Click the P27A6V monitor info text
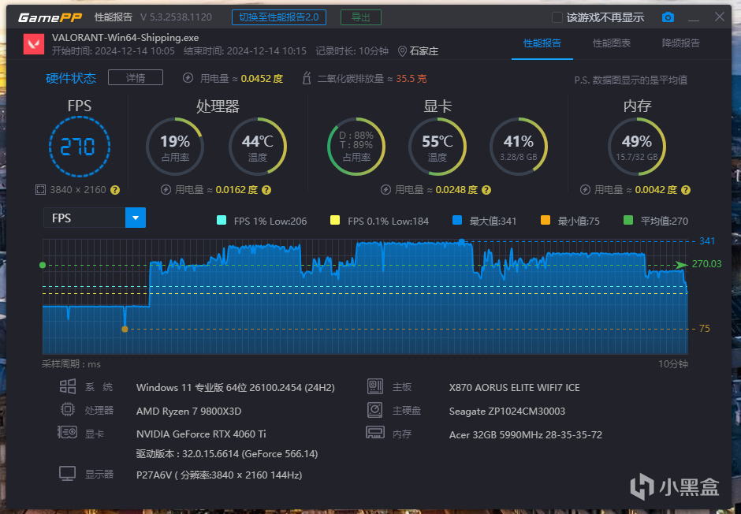 point(219,475)
